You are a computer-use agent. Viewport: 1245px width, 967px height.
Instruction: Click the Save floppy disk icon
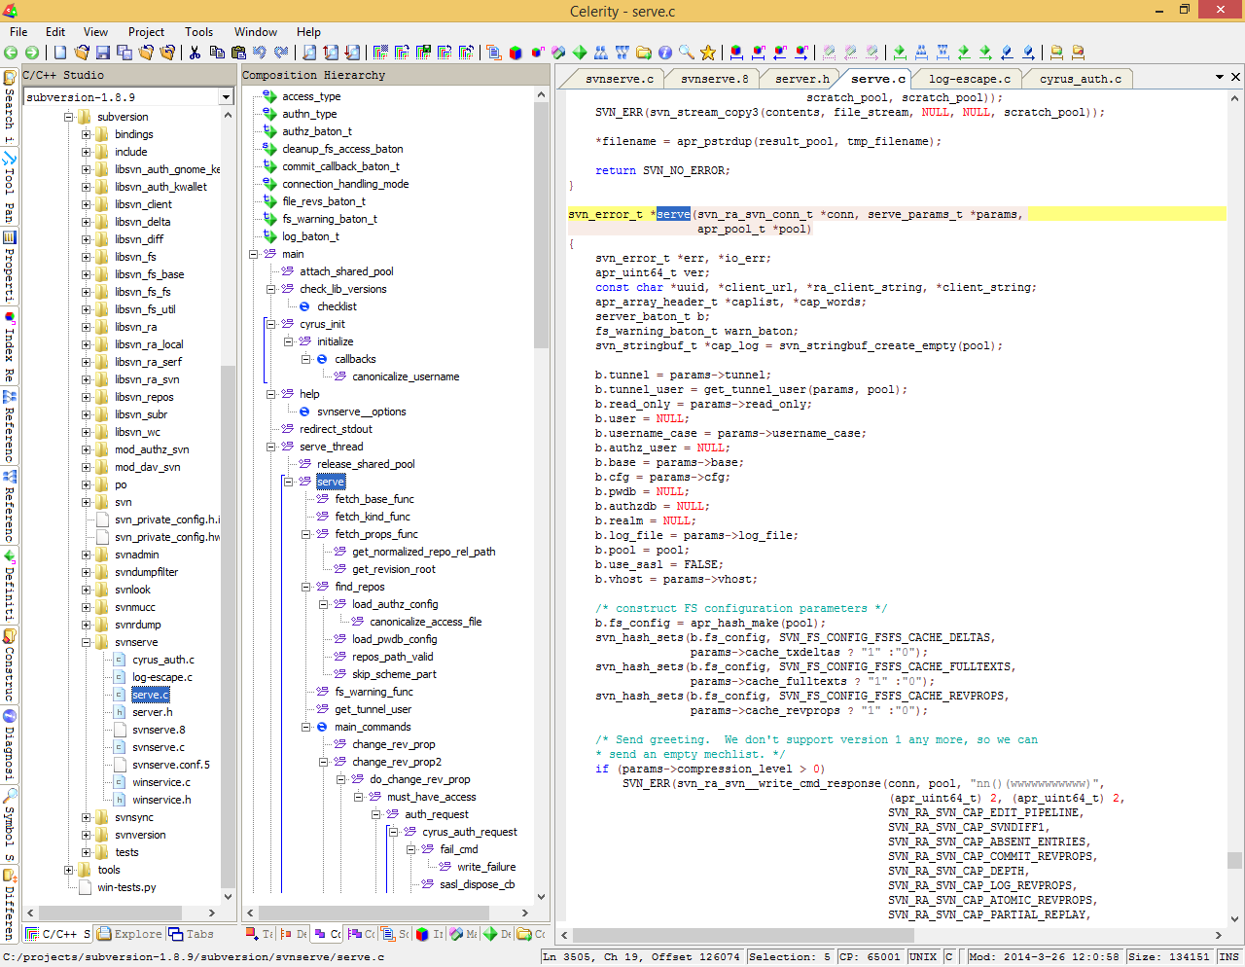[103, 53]
